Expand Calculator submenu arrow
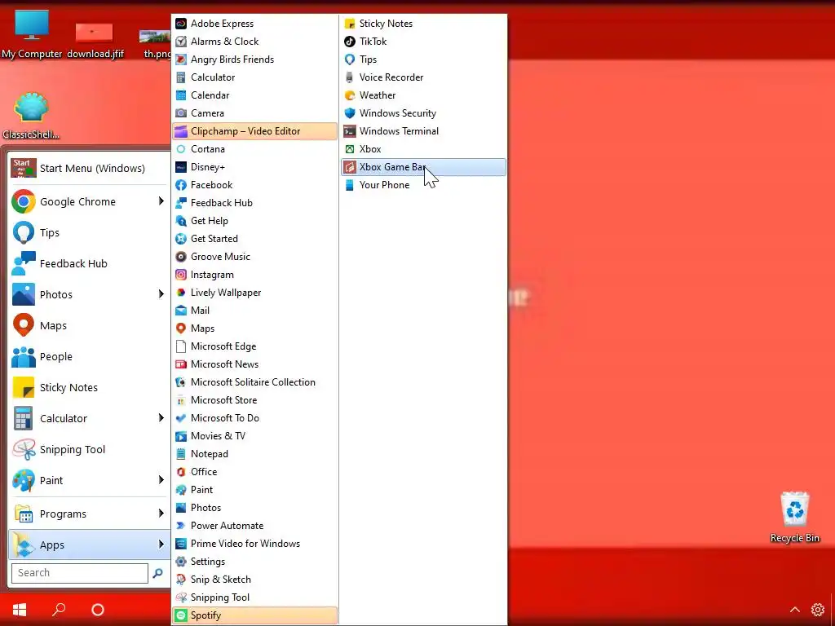Viewport: 835px width, 626px height. click(161, 418)
